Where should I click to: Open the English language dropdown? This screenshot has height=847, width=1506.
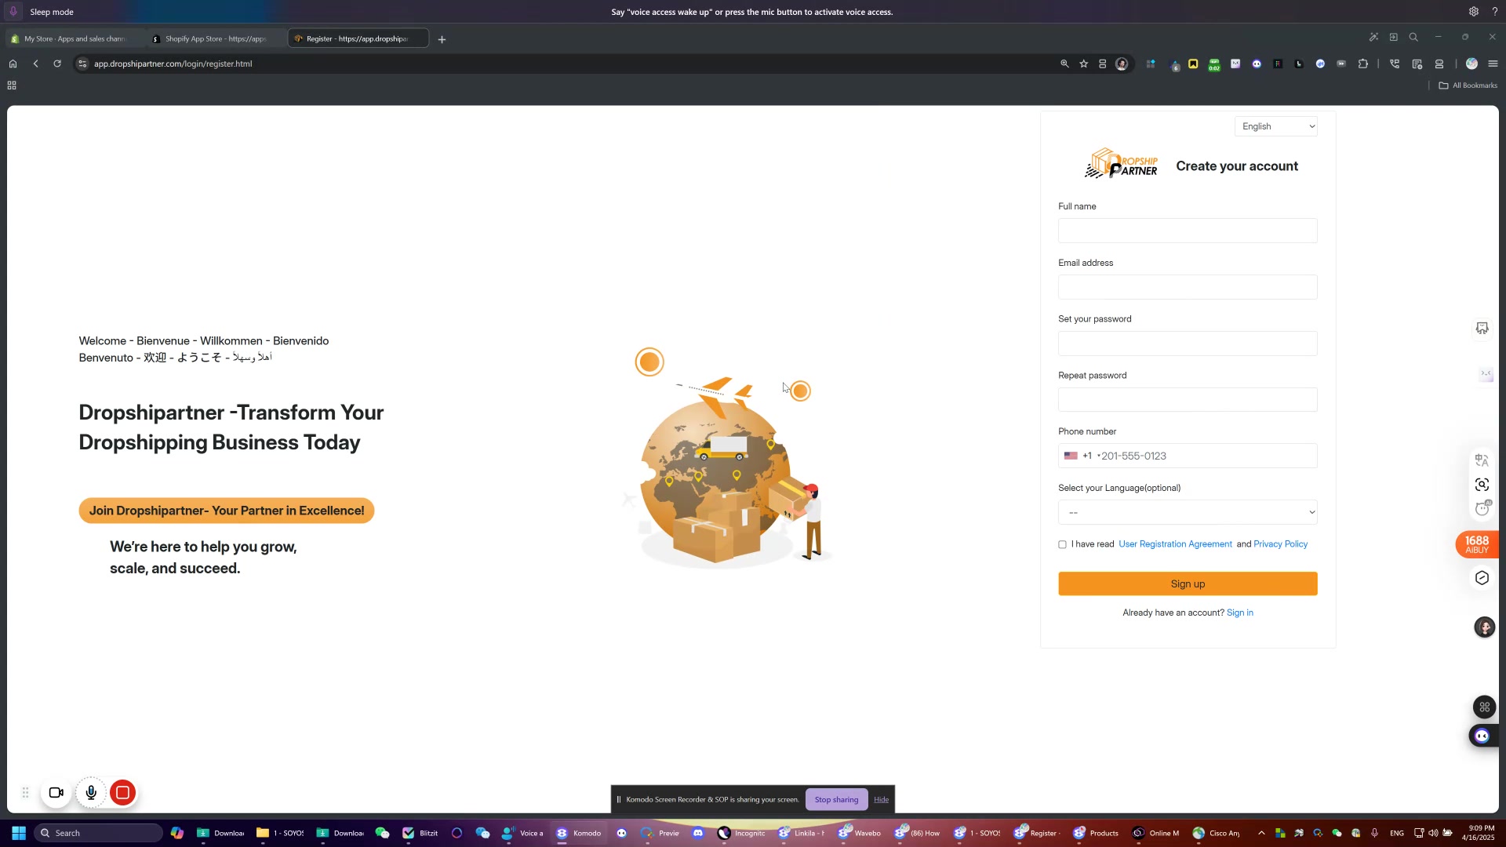(x=1276, y=126)
